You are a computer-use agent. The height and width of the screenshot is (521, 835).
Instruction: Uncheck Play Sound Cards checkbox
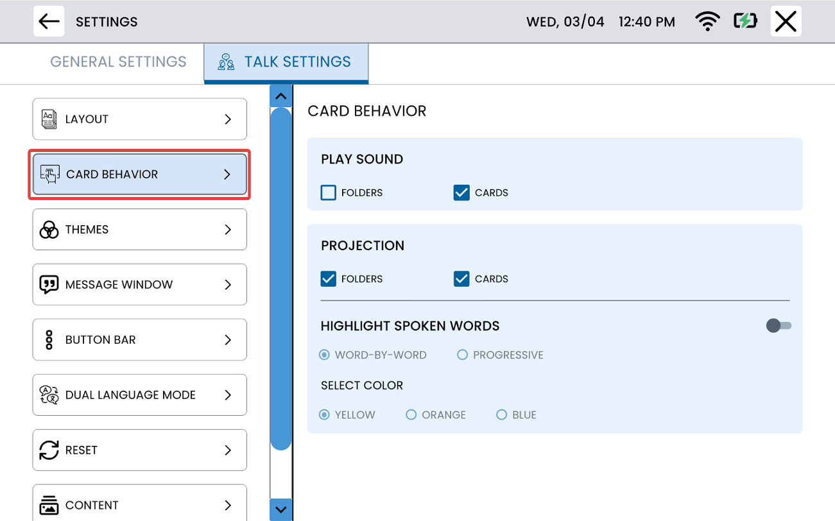pos(461,192)
